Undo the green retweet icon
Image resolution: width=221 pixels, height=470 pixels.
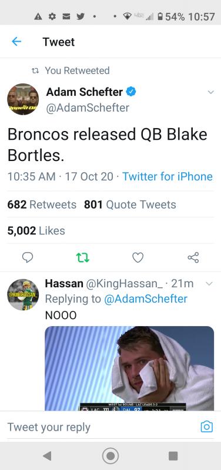pyautogui.click(x=83, y=257)
